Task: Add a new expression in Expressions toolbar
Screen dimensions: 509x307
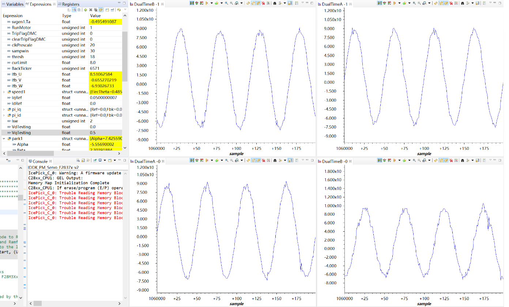Action: (x=85, y=10)
